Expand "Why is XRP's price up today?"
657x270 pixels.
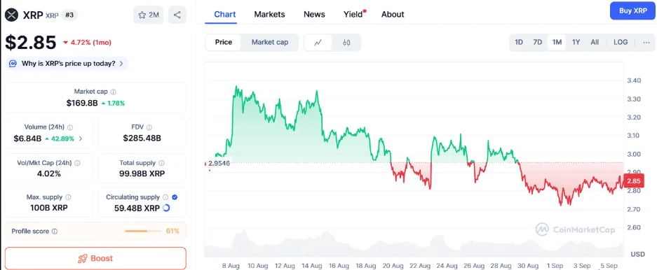67,64
